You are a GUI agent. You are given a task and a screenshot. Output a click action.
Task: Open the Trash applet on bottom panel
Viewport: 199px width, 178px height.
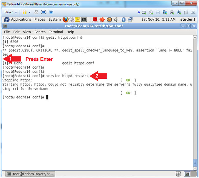click(178, 174)
